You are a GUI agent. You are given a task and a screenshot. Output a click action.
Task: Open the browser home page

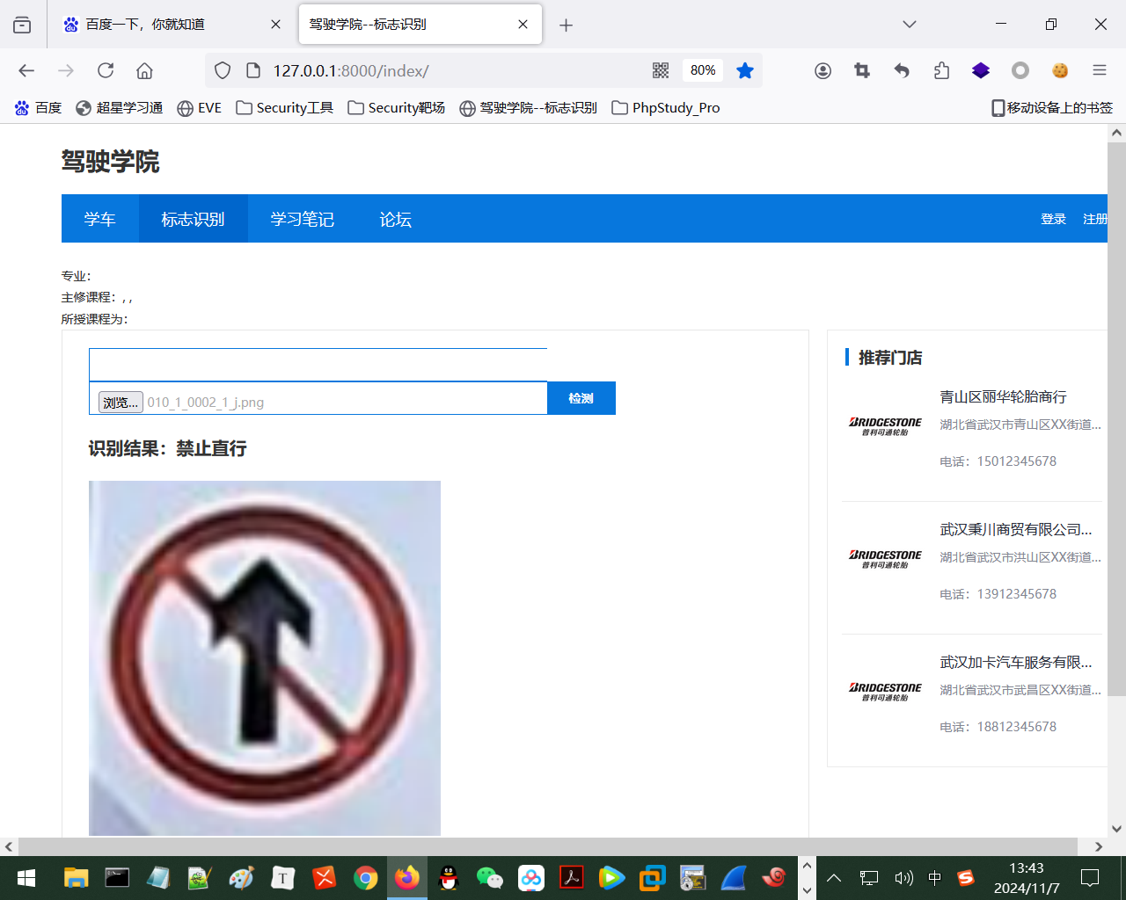[x=145, y=70]
